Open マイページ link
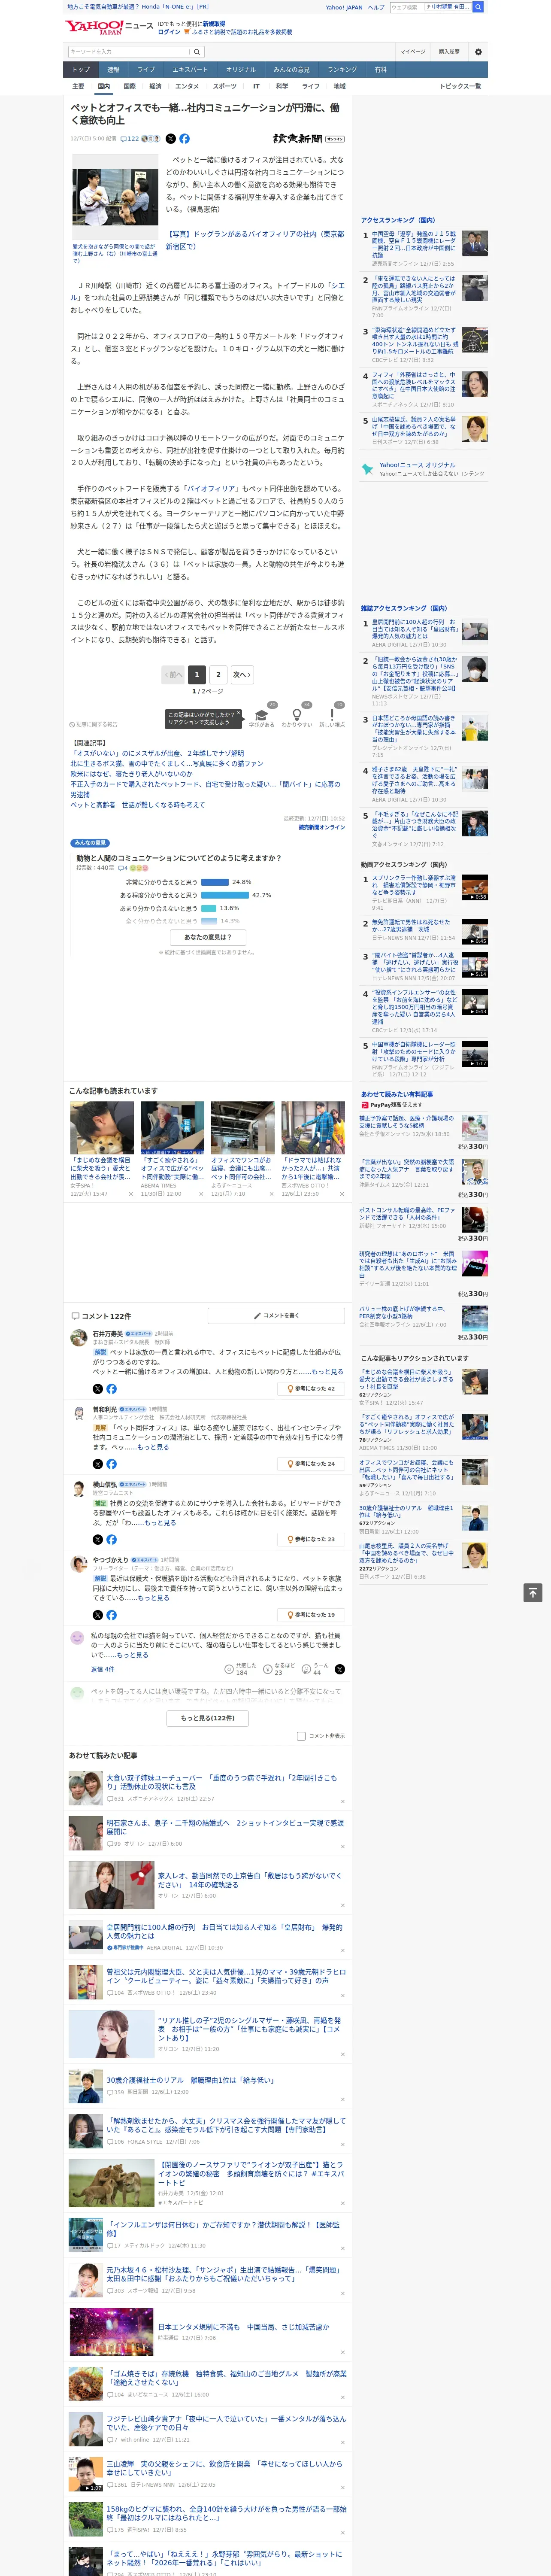This screenshot has height=2576, width=551. [413, 52]
